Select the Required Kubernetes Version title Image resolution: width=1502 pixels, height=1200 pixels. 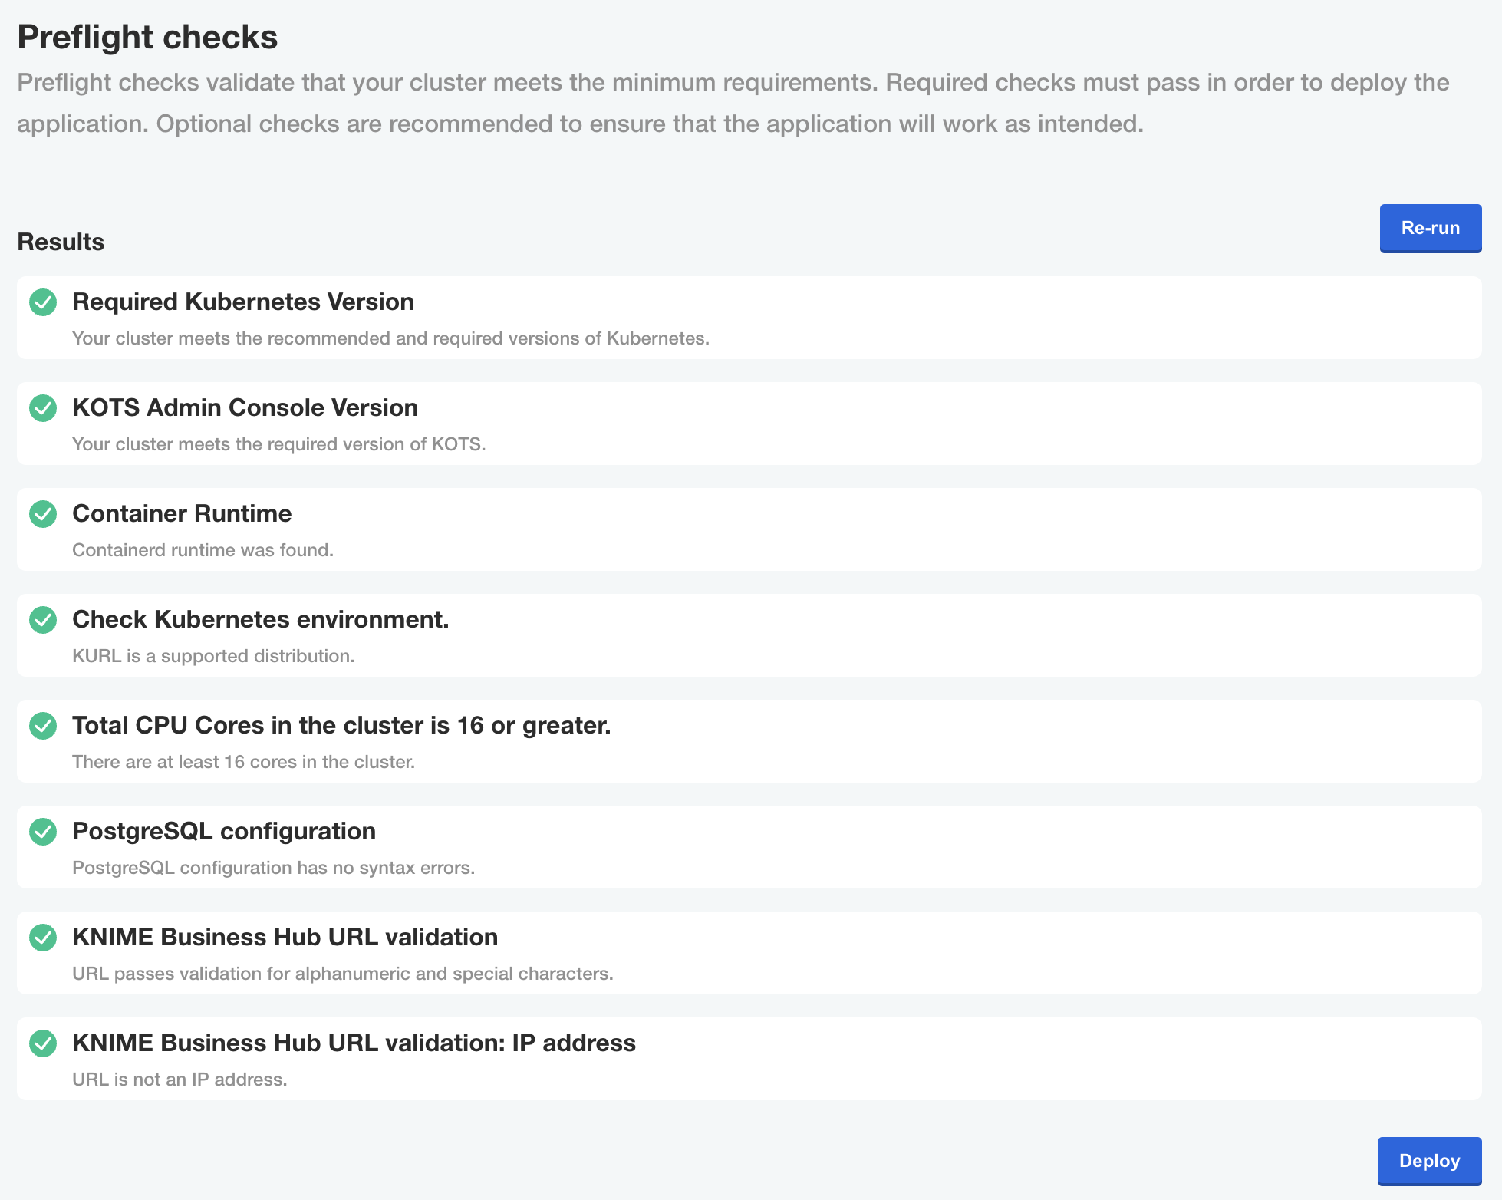(x=243, y=302)
